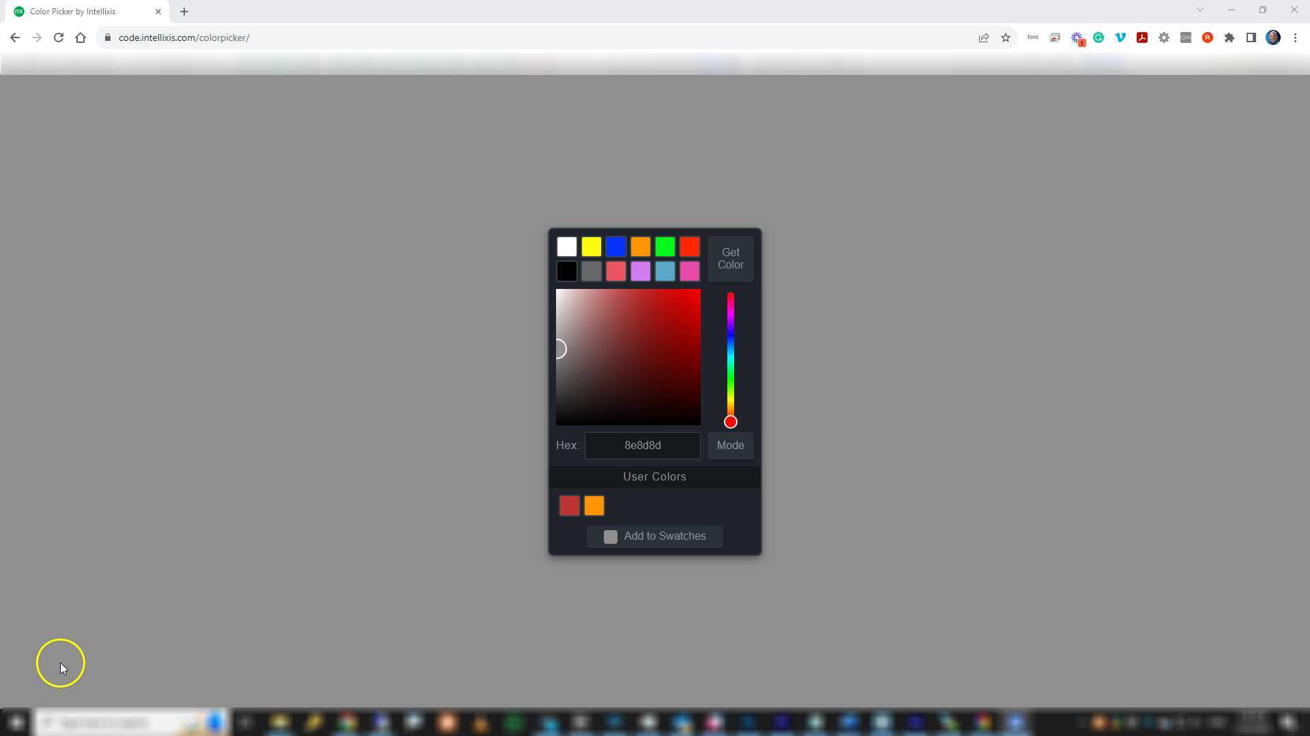Share the page using the share icon
The height and width of the screenshot is (736, 1310).
tap(984, 37)
